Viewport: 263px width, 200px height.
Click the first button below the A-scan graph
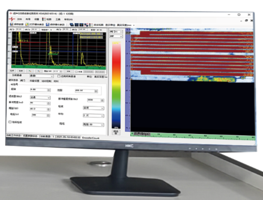[12, 70]
